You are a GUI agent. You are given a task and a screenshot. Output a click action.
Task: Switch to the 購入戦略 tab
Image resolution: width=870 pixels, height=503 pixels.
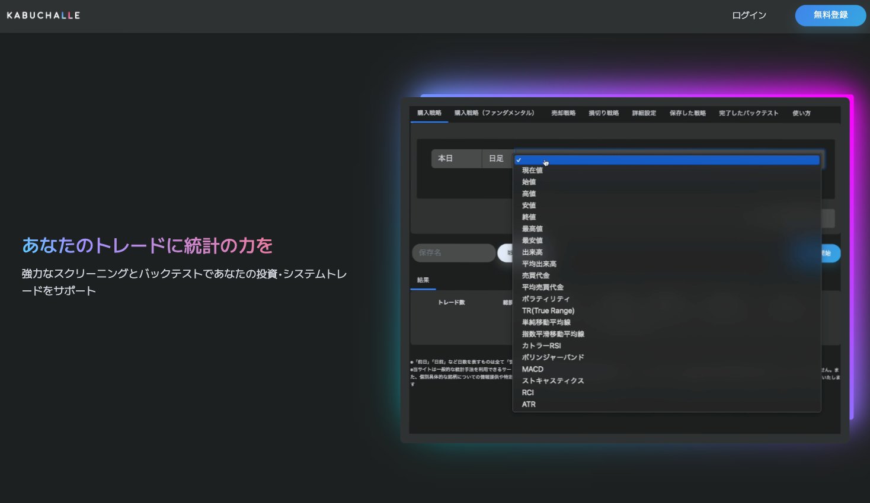click(429, 113)
